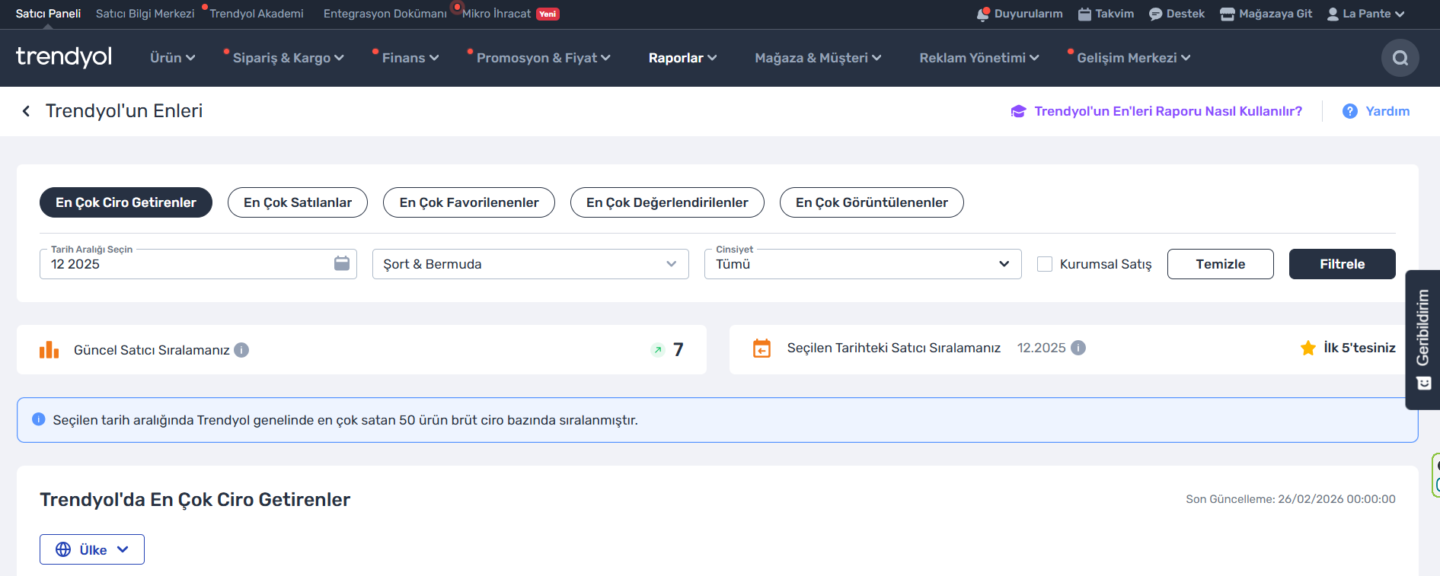The height and width of the screenshot is (576, 1440).
Task: Click the info icon in the blue notice banner
Action: click(39, 419)
